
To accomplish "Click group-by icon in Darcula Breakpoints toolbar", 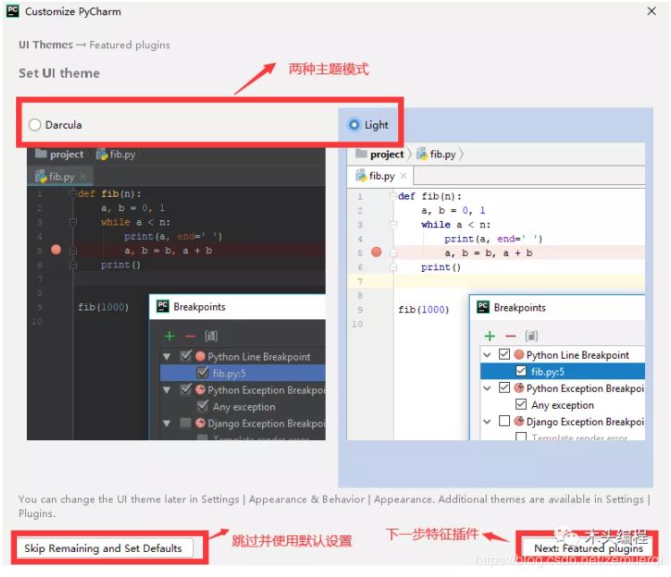I will (x=211, y=335).
